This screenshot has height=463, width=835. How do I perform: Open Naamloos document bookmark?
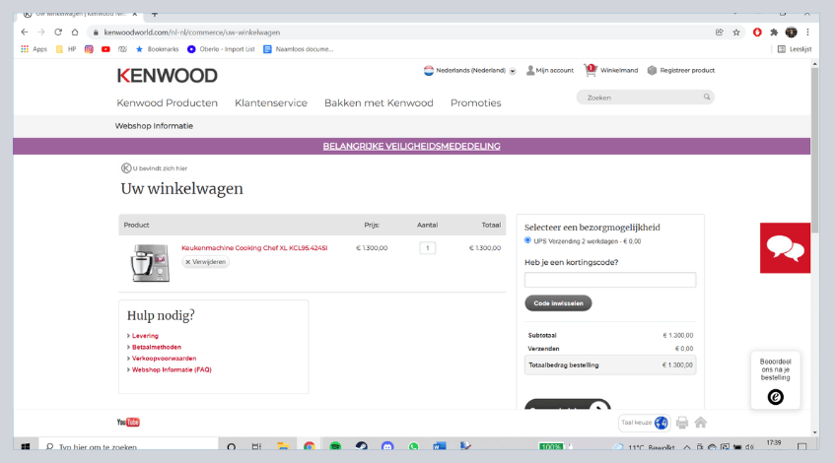tap(298, 49)
